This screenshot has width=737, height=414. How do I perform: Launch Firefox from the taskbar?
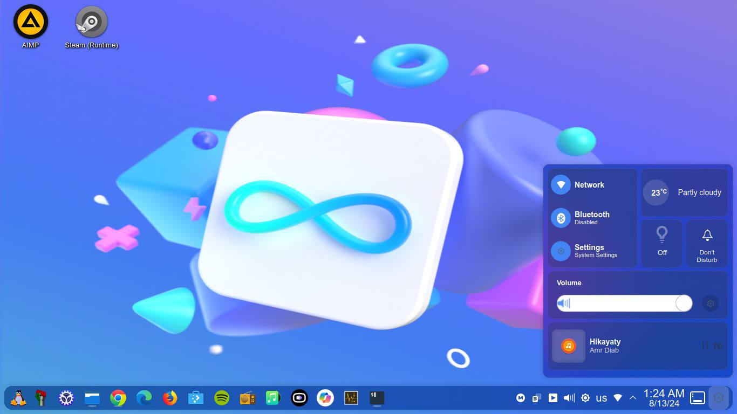tap(170, 398)
